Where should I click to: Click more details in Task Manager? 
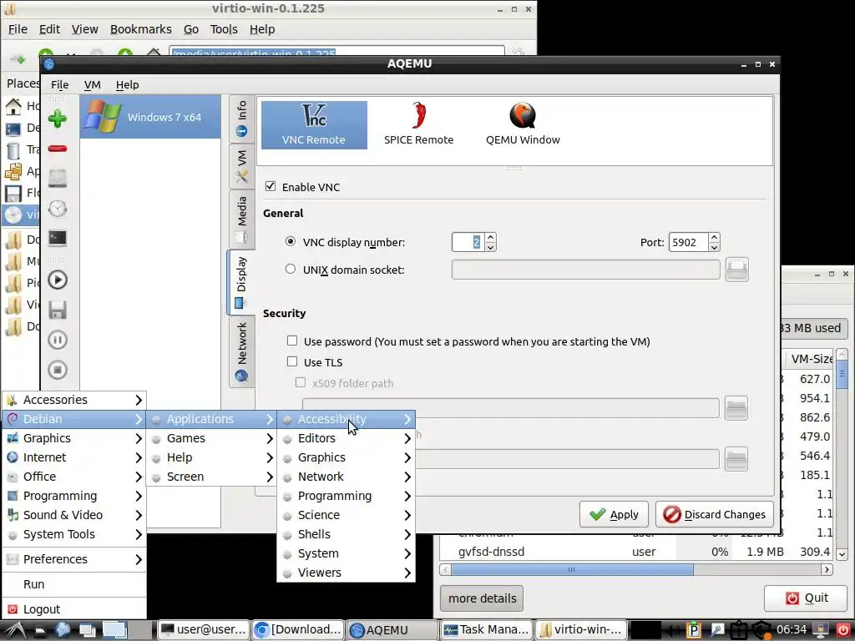(x=482, y=598)
